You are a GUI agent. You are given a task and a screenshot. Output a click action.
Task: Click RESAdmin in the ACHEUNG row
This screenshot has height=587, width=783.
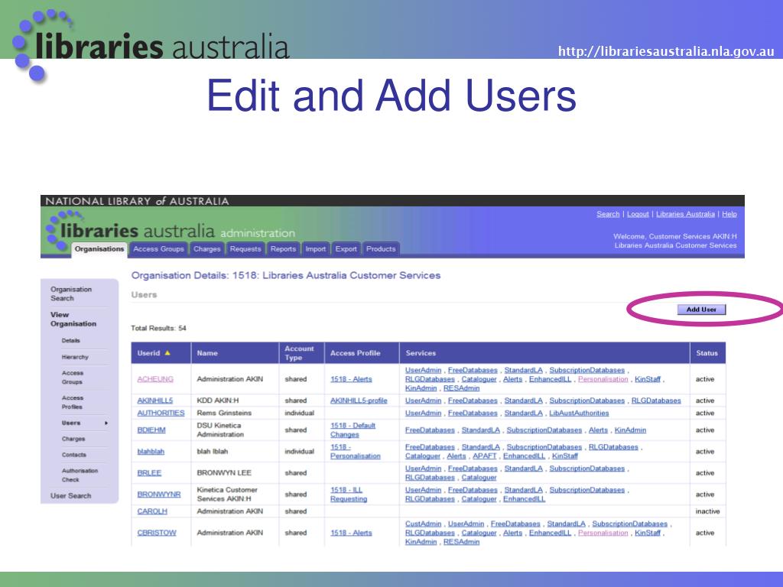click(461, 388)
